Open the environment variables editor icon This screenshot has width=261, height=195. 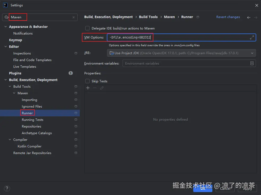[x=252, y=63]
